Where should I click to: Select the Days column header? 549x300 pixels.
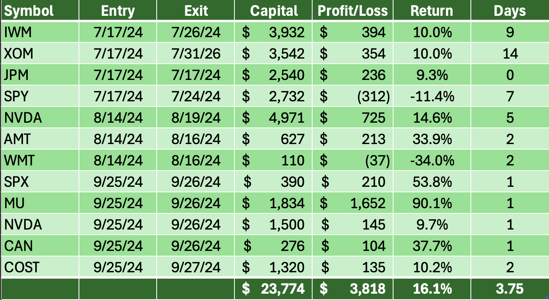click(x=510, y=11)
